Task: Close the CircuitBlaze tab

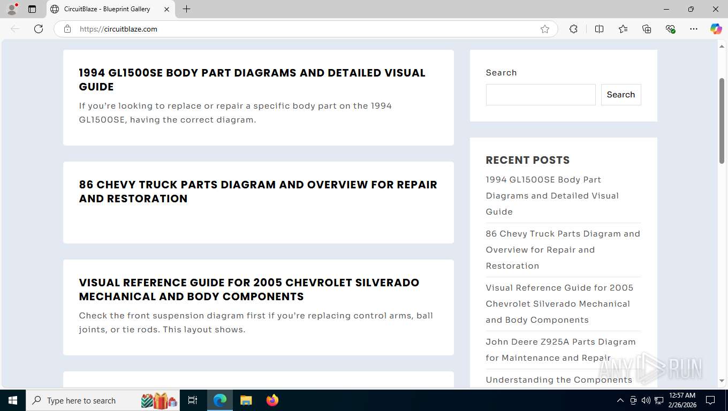Action: 166,9
